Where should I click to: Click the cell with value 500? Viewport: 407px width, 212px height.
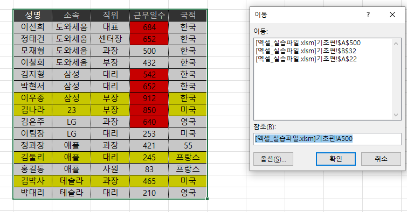[x=149, y=51]
